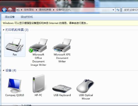Screen dimensions: 138x106
Task: Go to 控制面板 breadcrumb
Action: point(29,10)
